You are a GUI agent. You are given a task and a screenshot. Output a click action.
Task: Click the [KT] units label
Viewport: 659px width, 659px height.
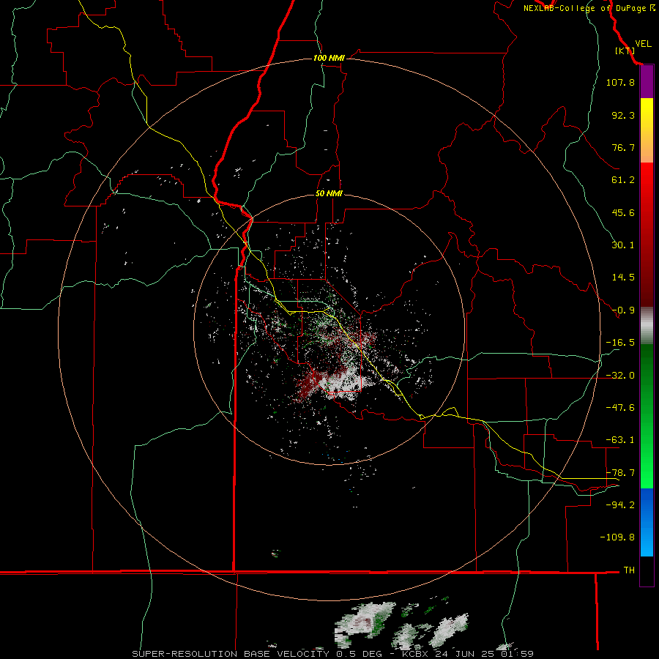[625, 51]
